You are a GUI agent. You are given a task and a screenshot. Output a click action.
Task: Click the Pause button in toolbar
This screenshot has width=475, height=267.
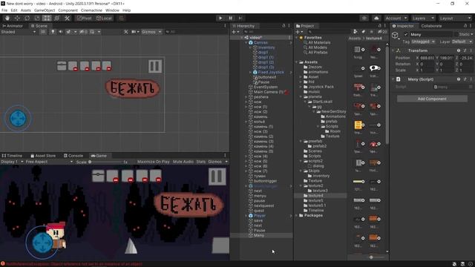[x=230, y=18]
